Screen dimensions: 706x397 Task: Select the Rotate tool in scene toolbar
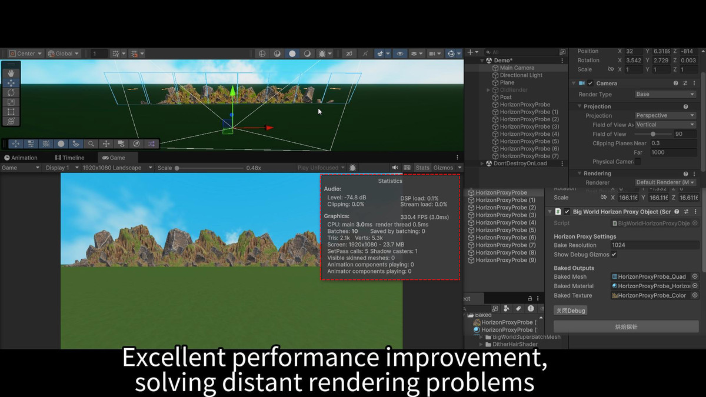coord(11,93)
